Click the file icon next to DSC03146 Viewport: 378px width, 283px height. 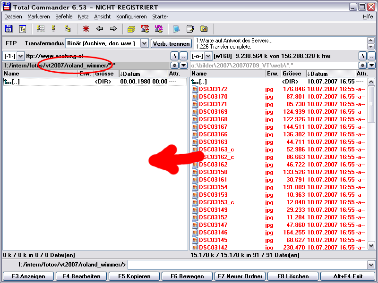(195, 233)
